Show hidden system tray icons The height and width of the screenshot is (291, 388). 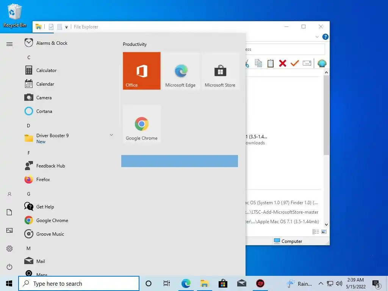click(x=321, y=283)
